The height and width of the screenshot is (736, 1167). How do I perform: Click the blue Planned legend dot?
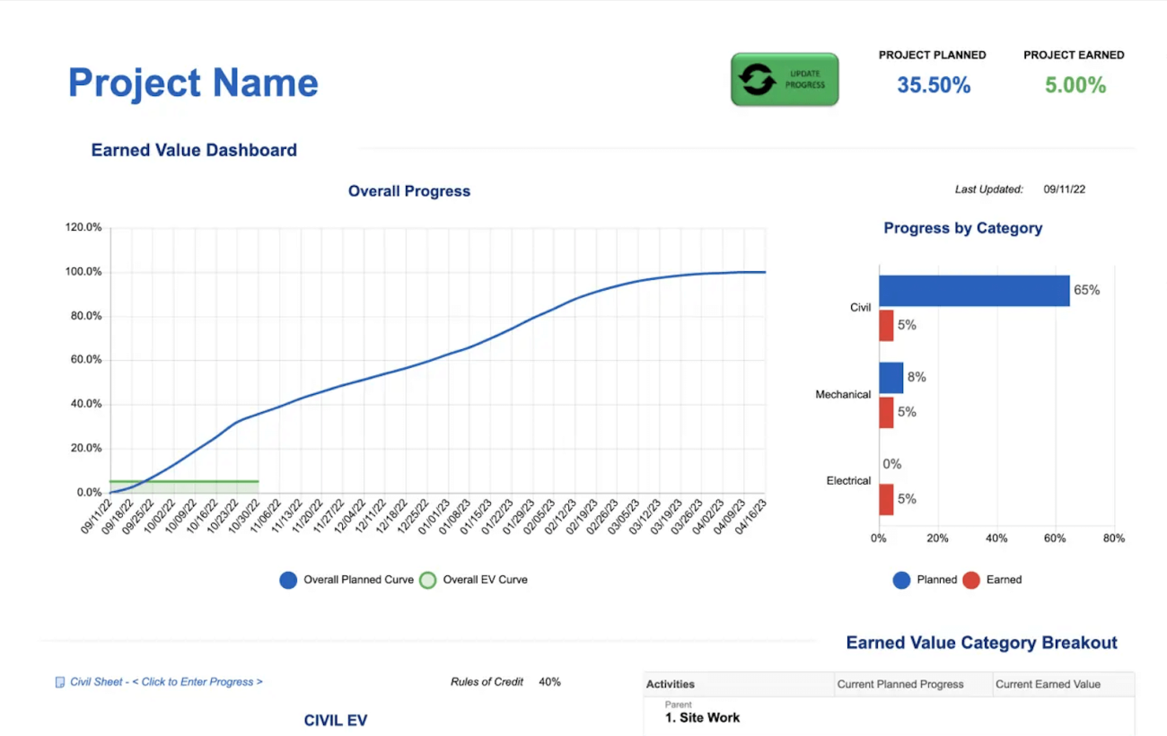[x=901, y=580]
